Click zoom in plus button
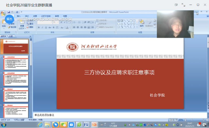 coord(203,120)
